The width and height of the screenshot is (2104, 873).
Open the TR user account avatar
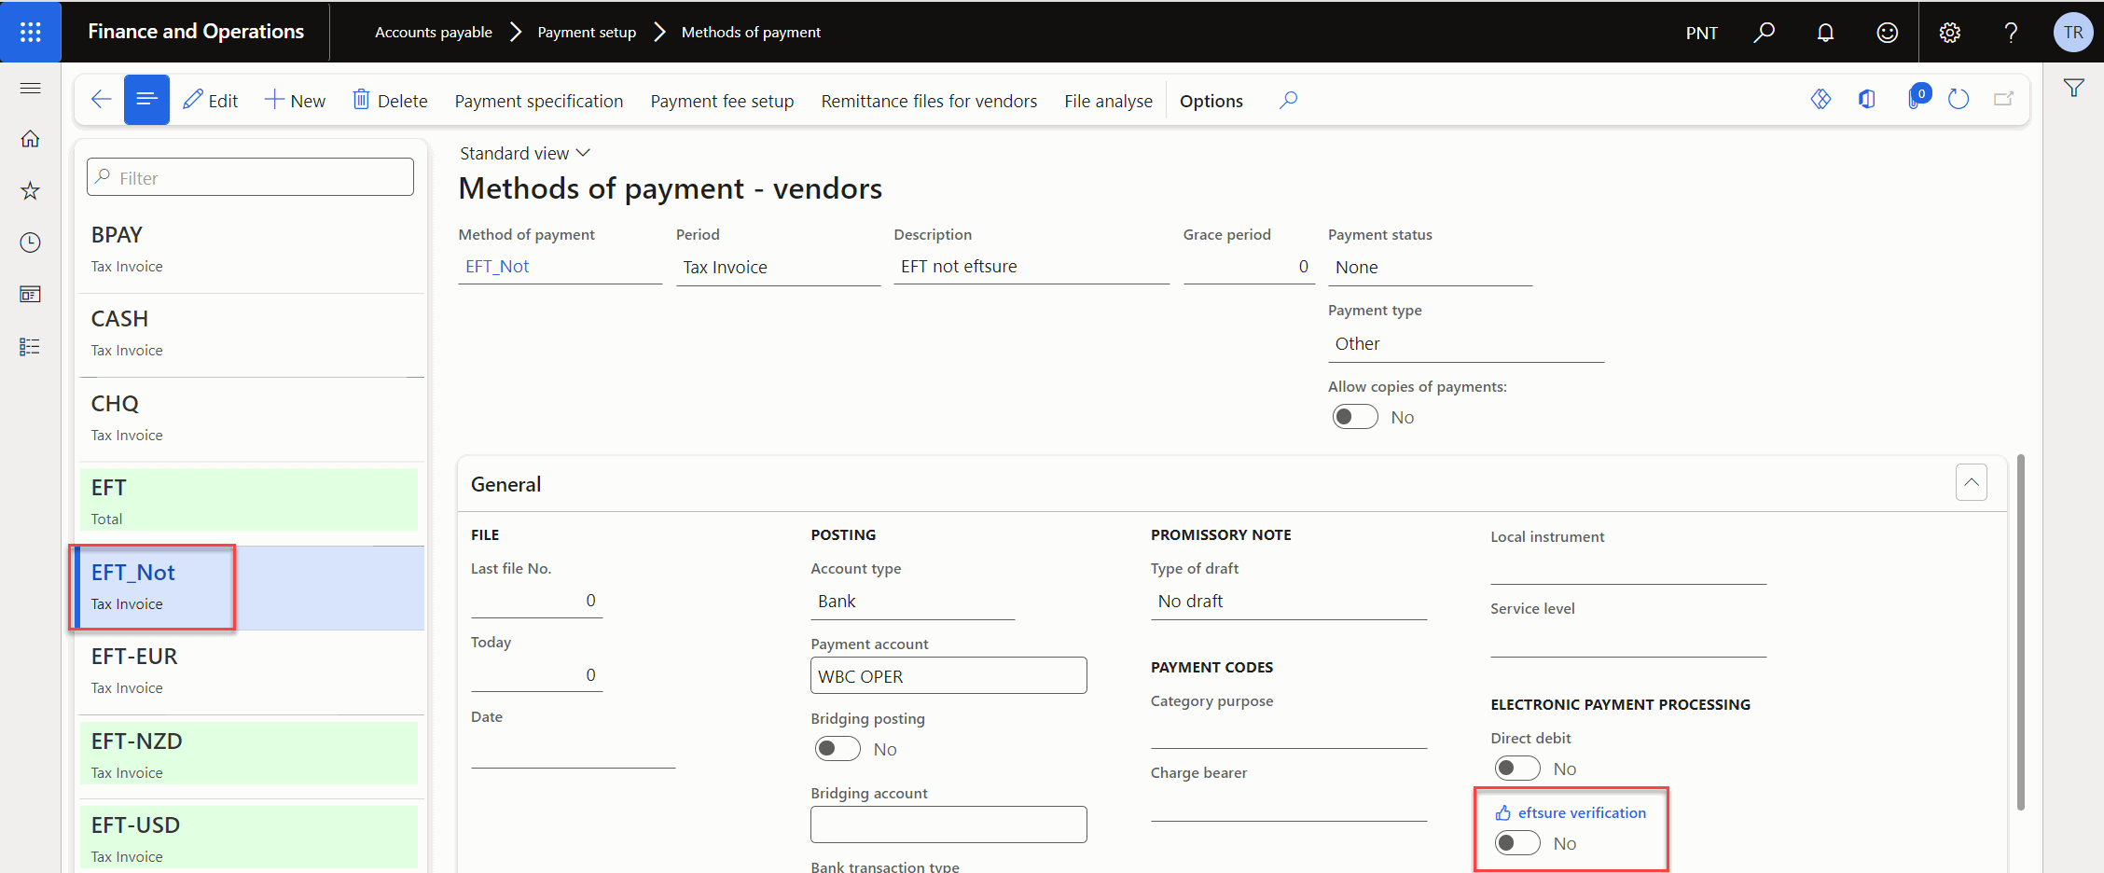(2073, 33)
